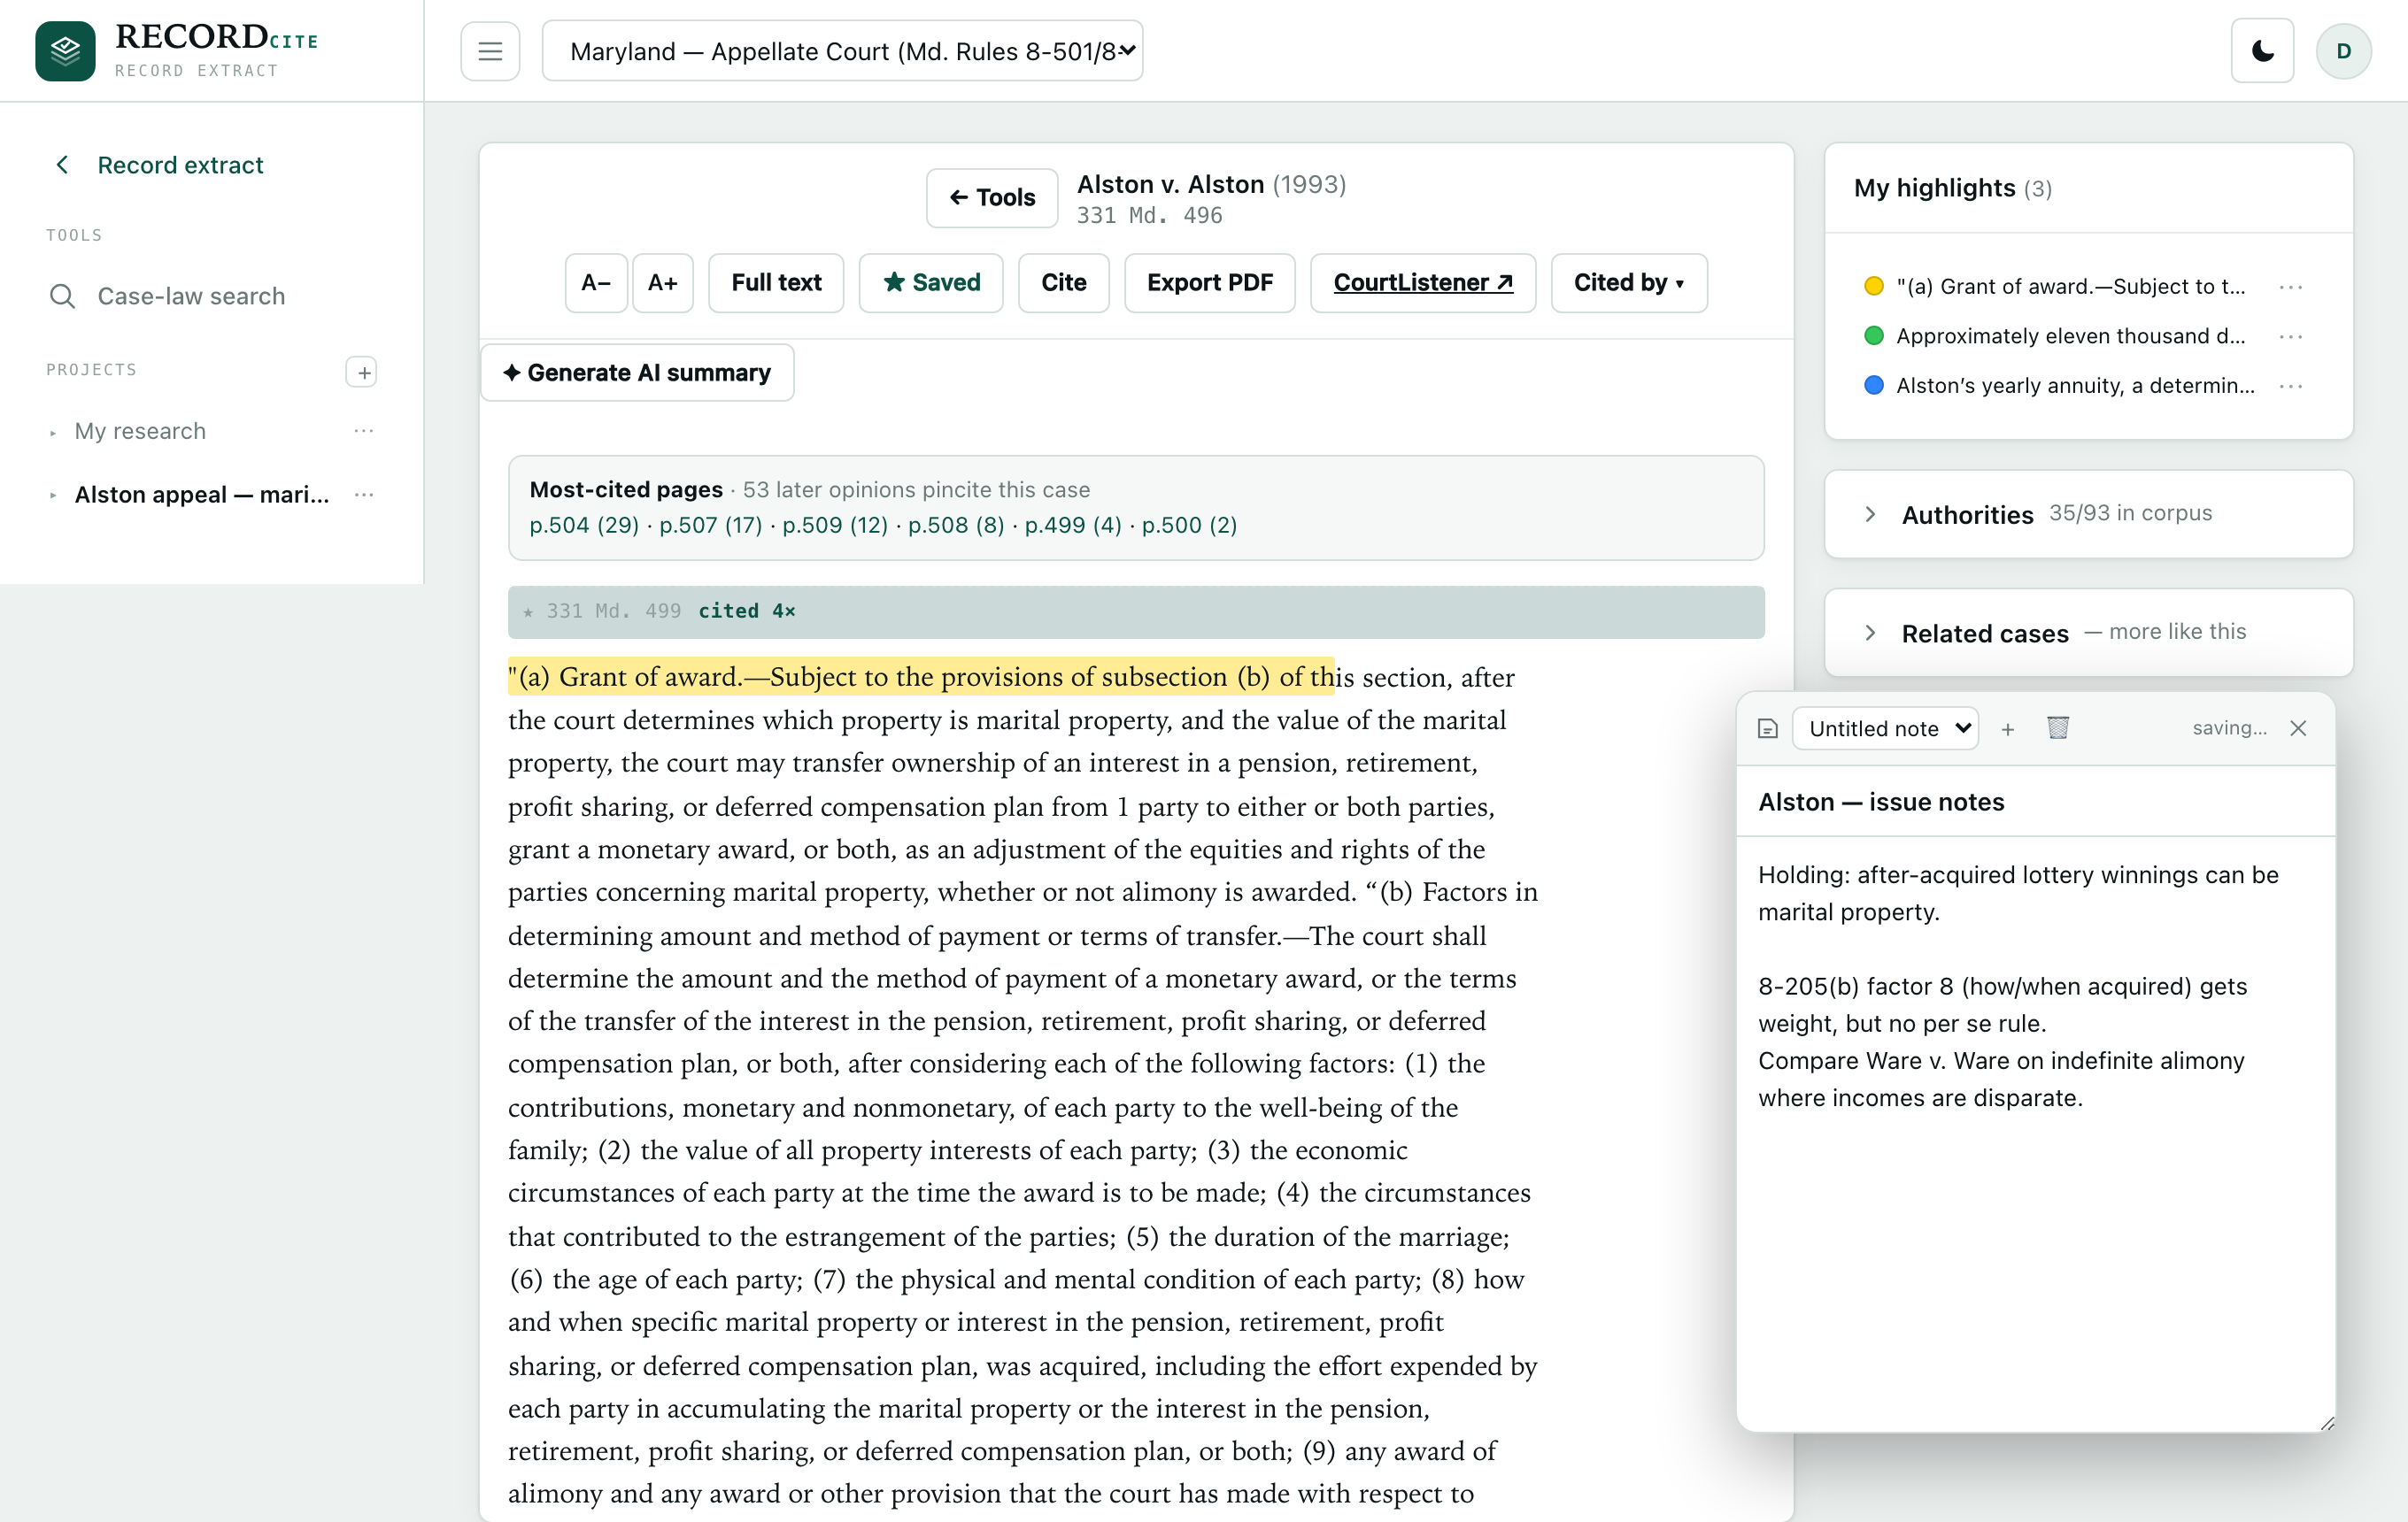Open the CourtListener external link
The width and height of the screenshot is (2408, 1522).
[x=1423, y=283]
